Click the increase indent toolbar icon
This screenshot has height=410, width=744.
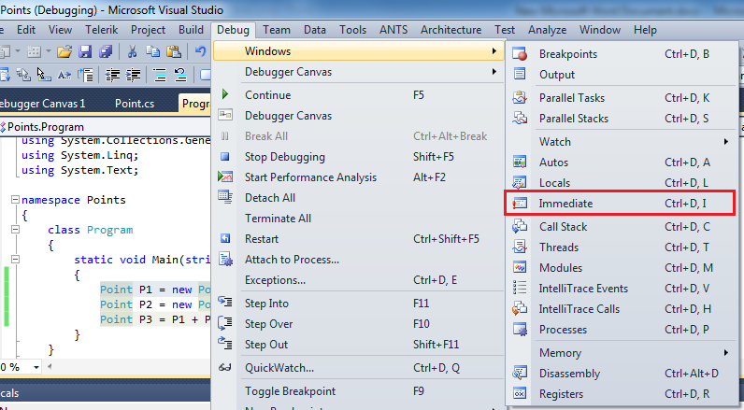134,75
